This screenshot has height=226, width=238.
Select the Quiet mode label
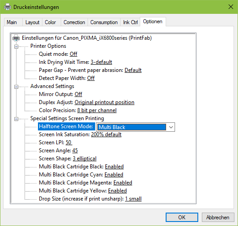tap(54, 54)
